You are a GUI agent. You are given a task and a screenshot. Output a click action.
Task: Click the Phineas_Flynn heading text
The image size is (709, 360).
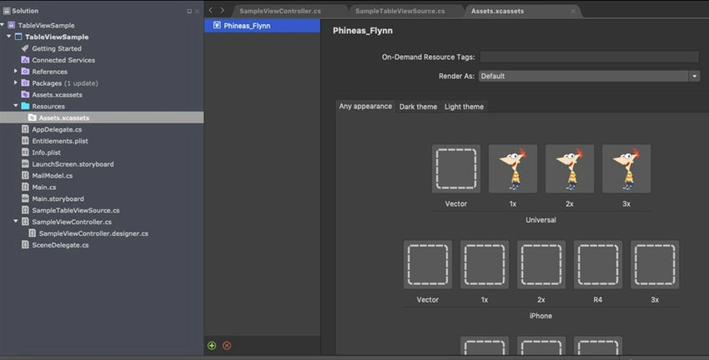tap(363, 31)
